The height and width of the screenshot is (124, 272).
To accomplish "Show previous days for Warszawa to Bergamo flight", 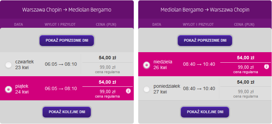I will [x=67, y=40].
